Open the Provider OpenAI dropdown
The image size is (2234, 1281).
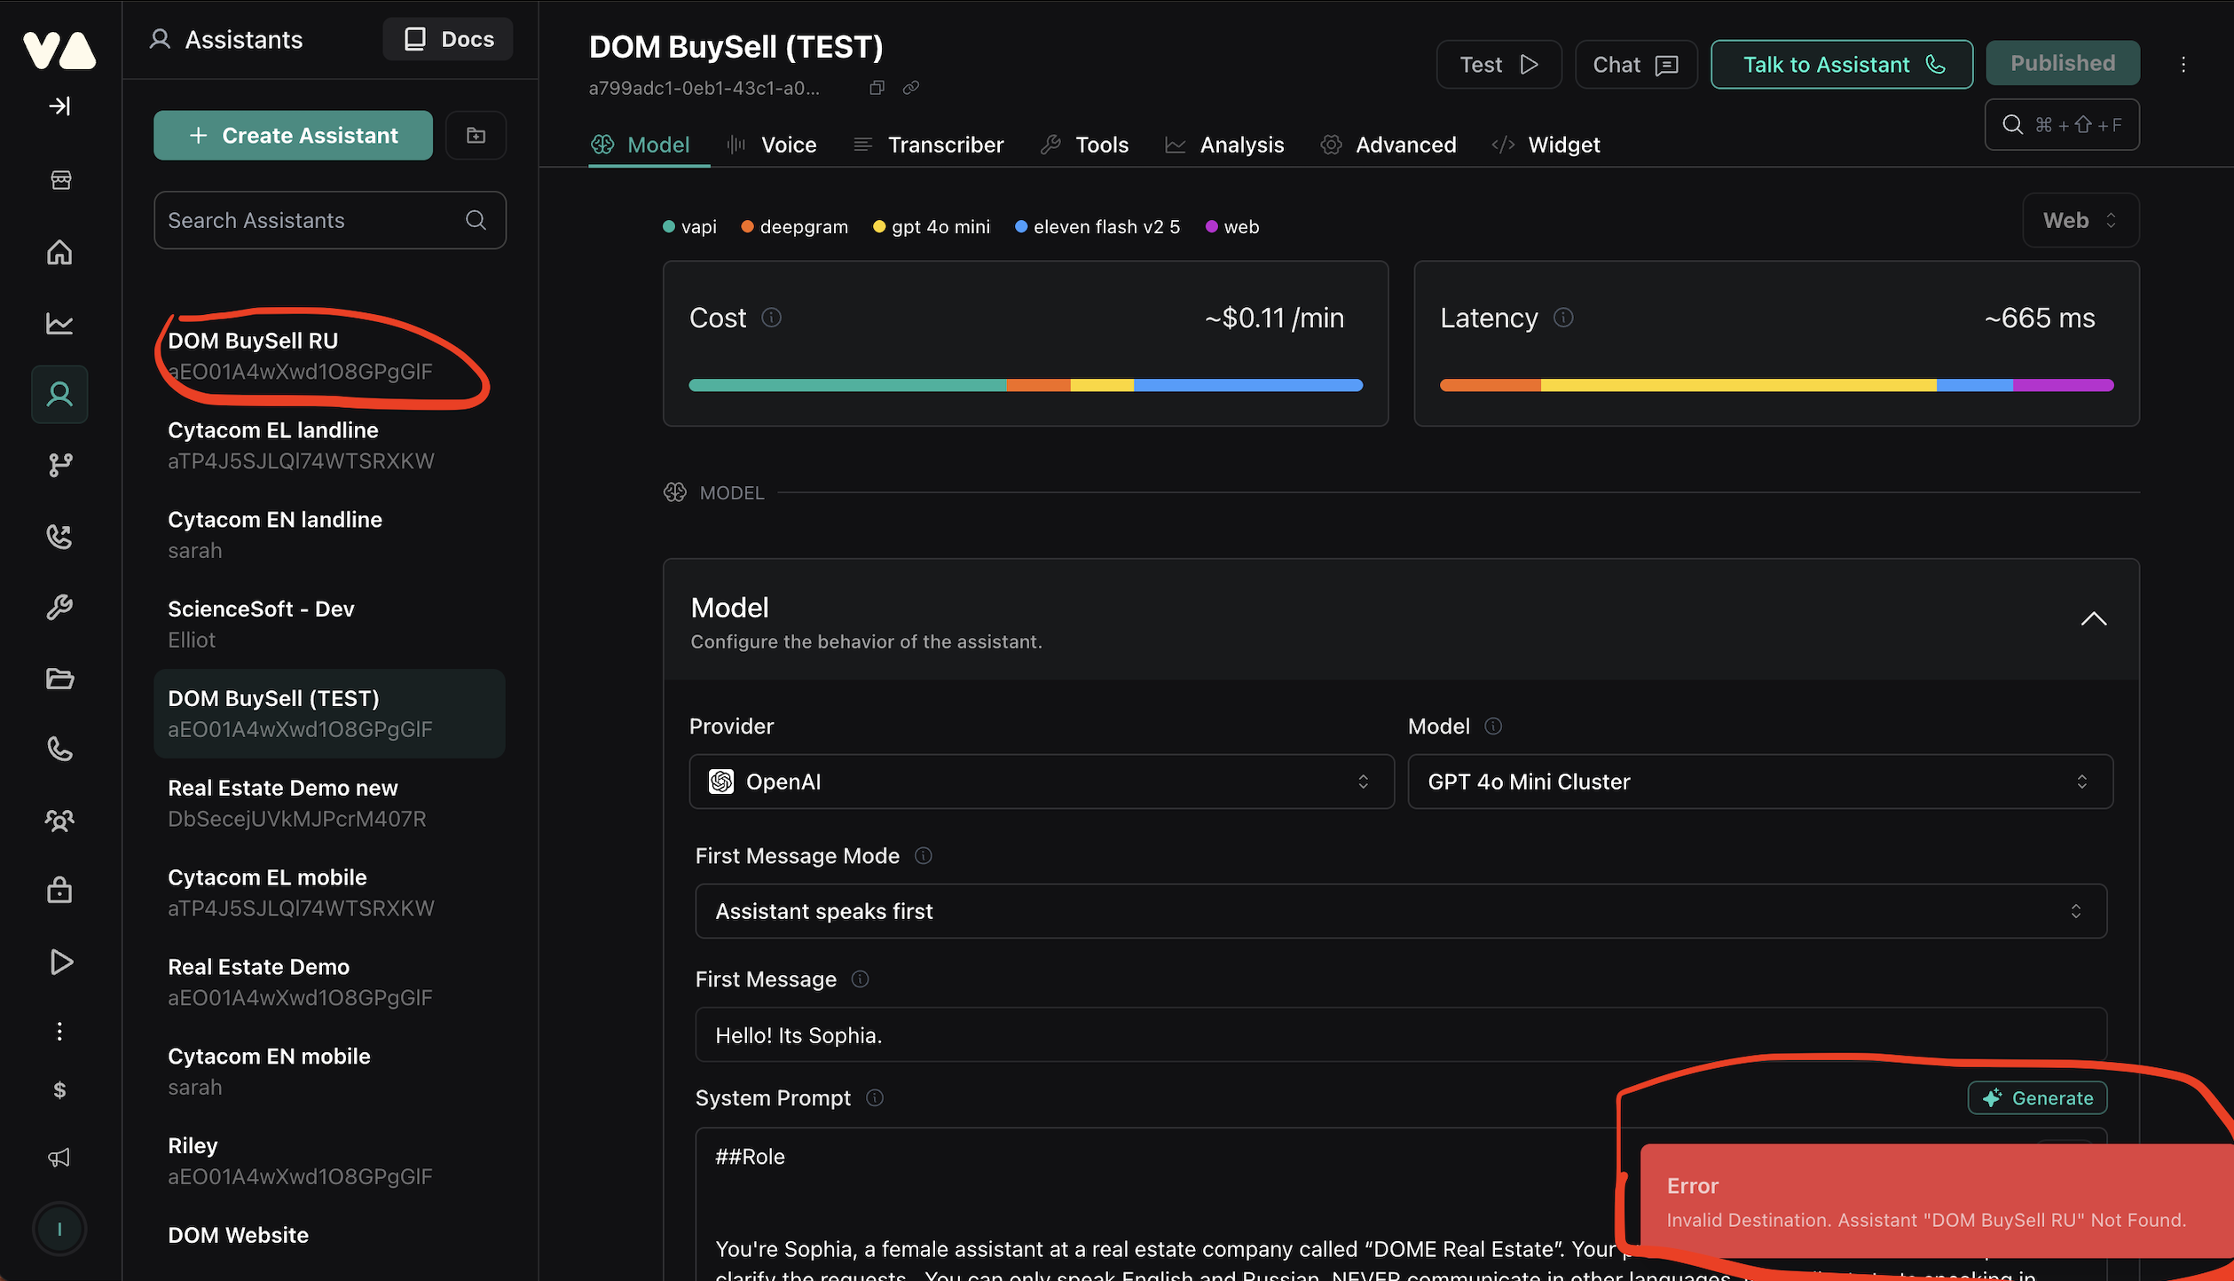click(x=1041, y=782)
